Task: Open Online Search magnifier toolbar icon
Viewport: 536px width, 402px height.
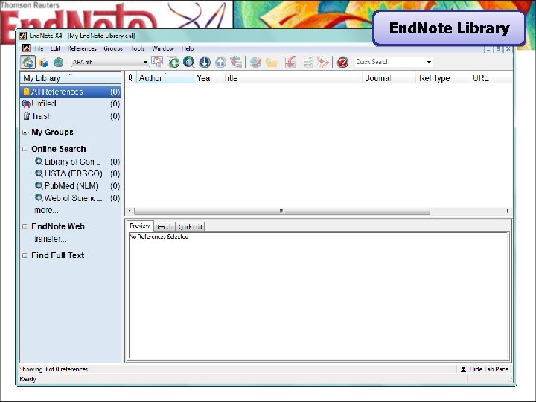Action: pos(188,63)
